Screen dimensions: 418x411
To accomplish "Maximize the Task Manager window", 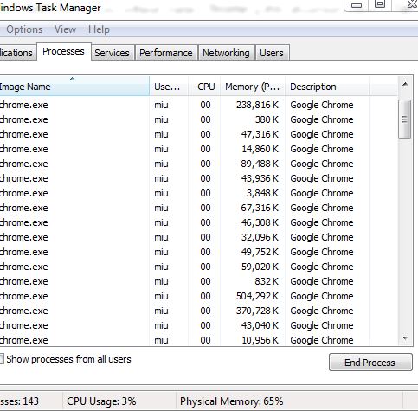I will (380, 4).
